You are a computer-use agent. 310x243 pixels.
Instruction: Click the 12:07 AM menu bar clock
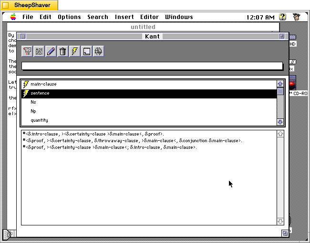[x=260, y=17]
